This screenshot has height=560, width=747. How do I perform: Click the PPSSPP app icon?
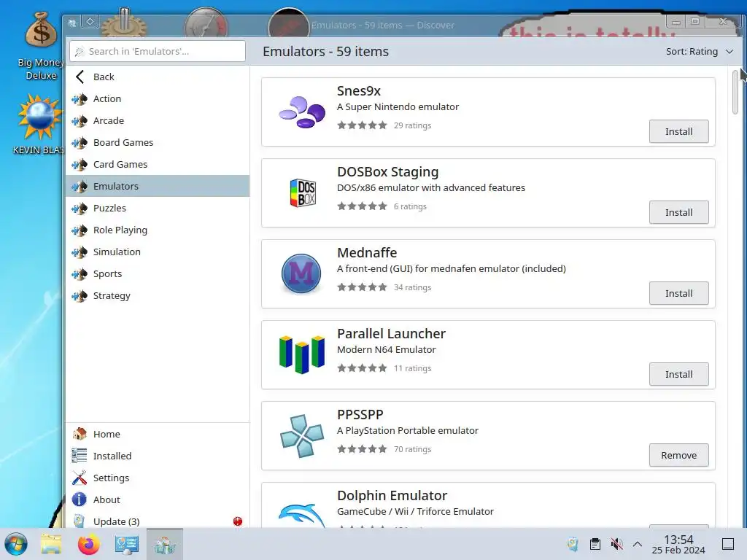click(301, 436)
